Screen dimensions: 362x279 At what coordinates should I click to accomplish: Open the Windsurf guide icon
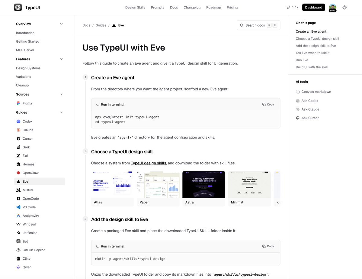pyautogui.click(x=18, y=224)
